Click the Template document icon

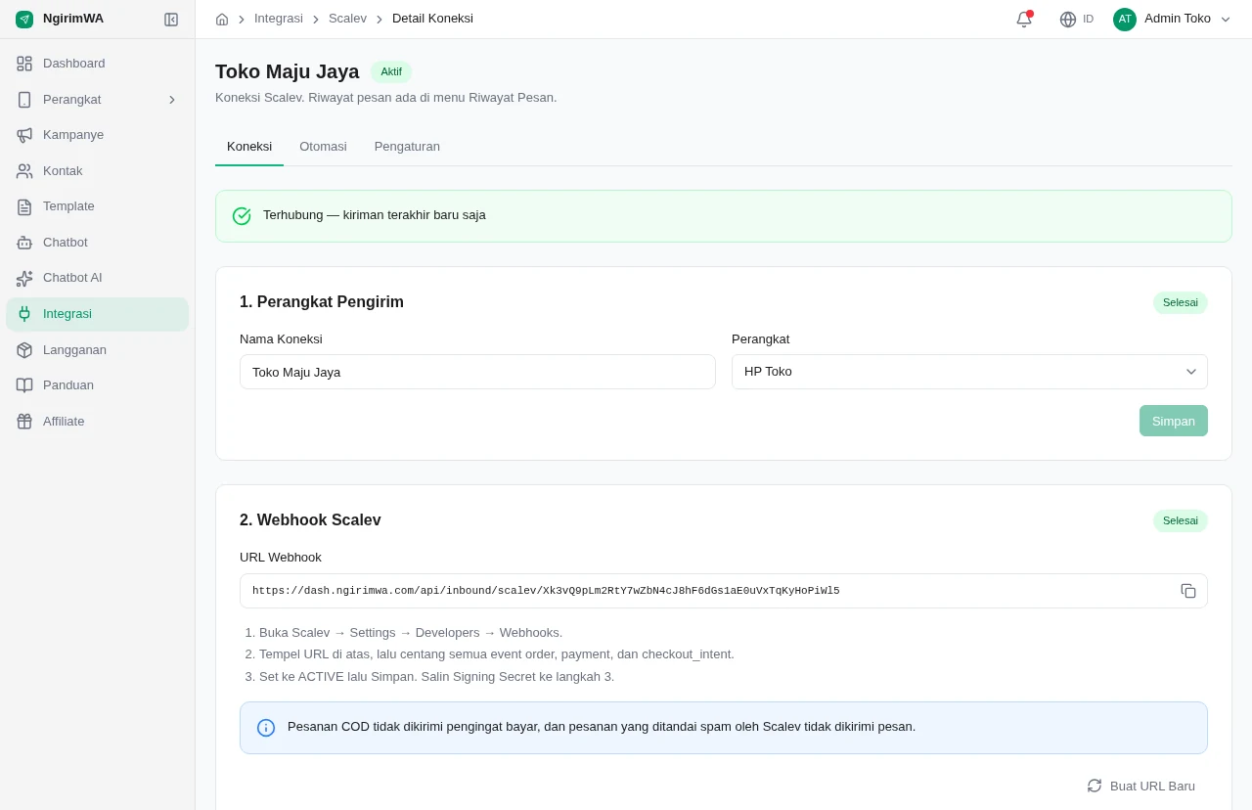[24, 206]
